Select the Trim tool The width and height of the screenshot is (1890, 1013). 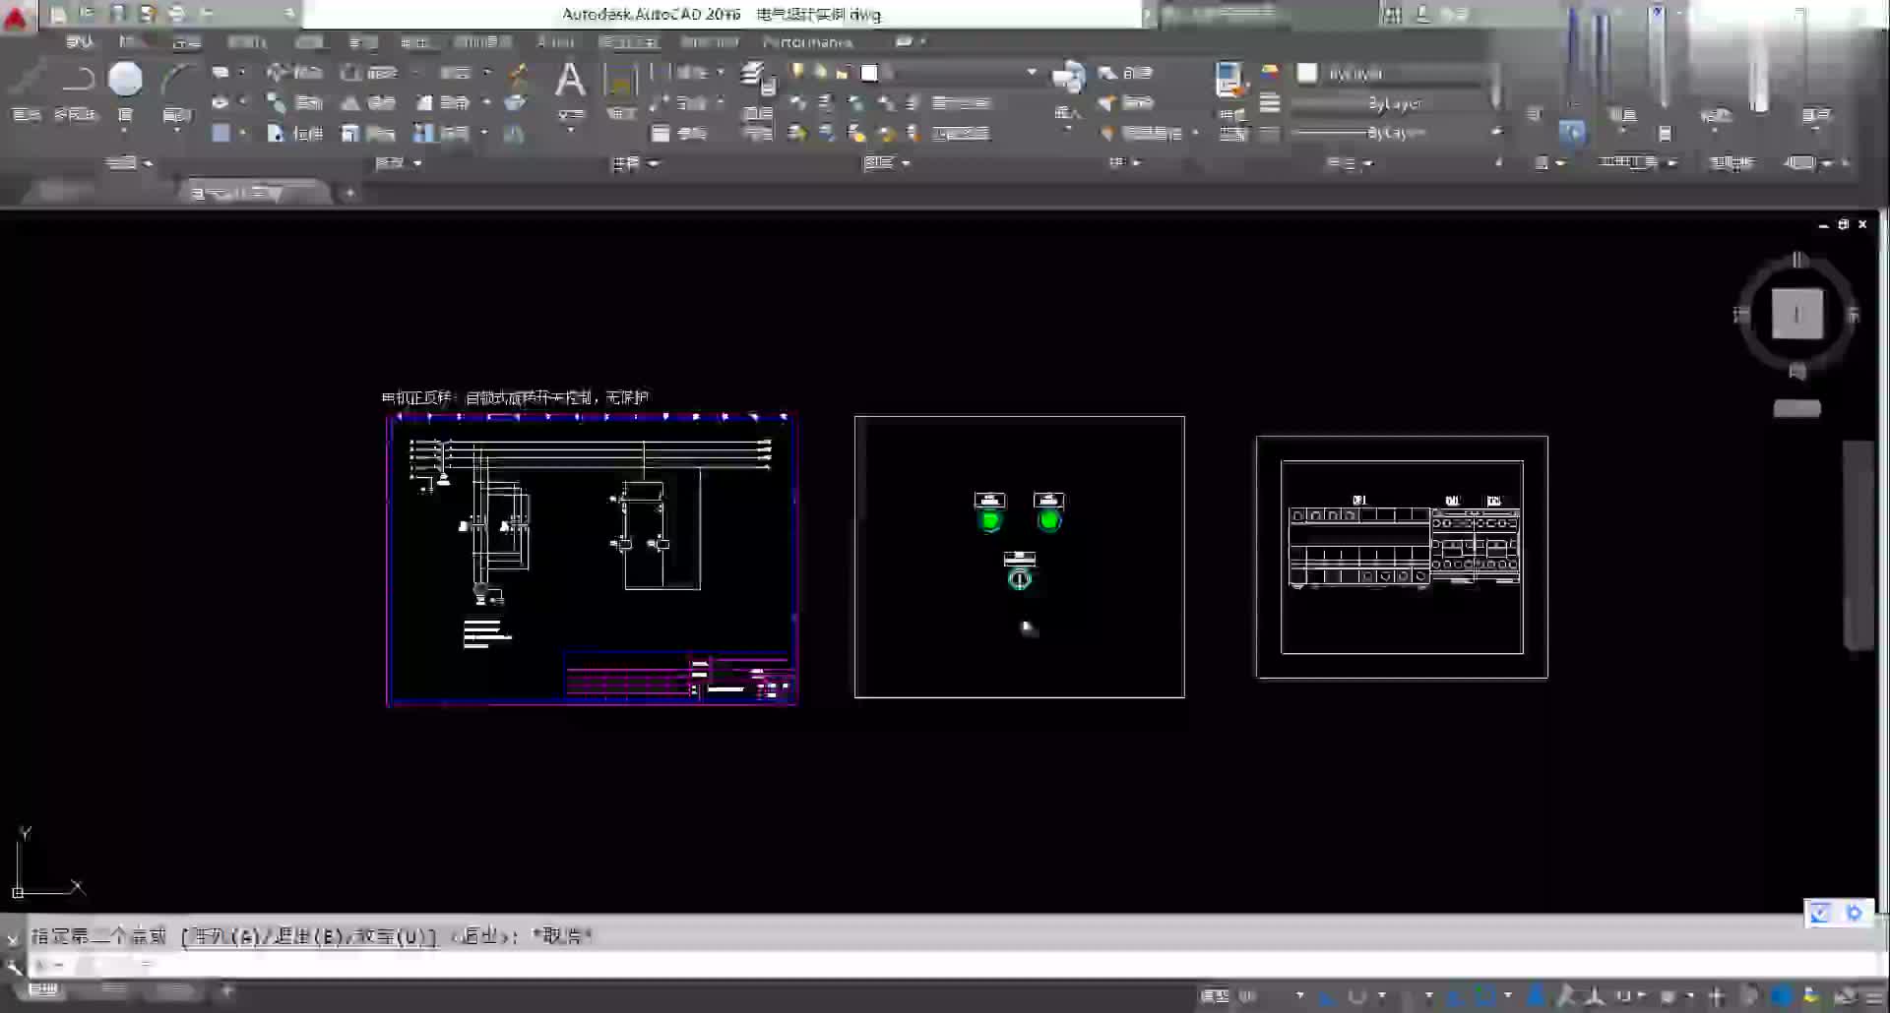pos(453,73)
